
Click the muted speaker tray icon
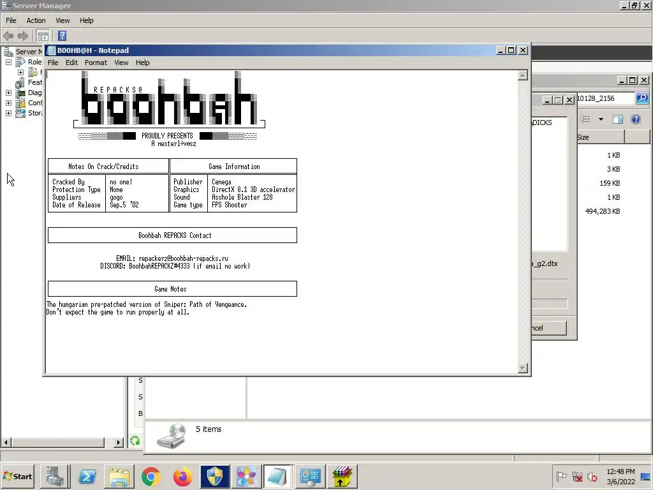tap(592, 476)
